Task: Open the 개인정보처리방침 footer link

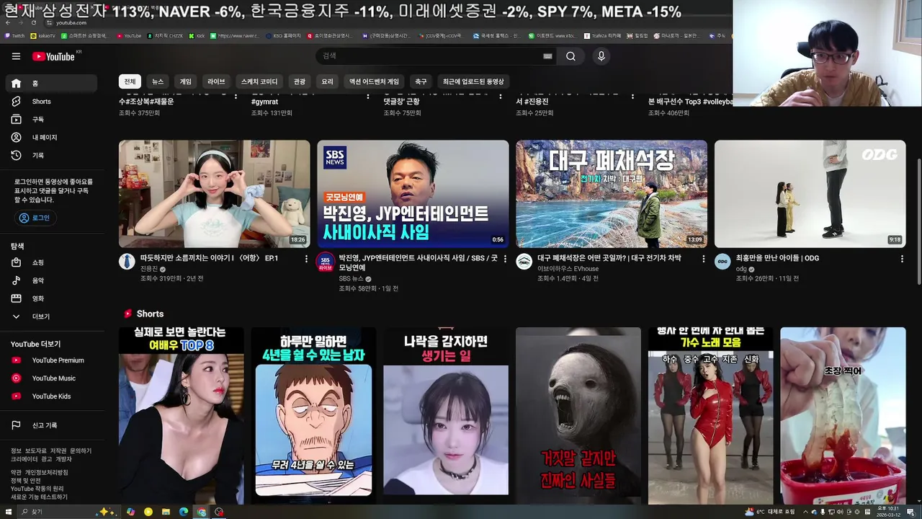Action: [46, 472]
